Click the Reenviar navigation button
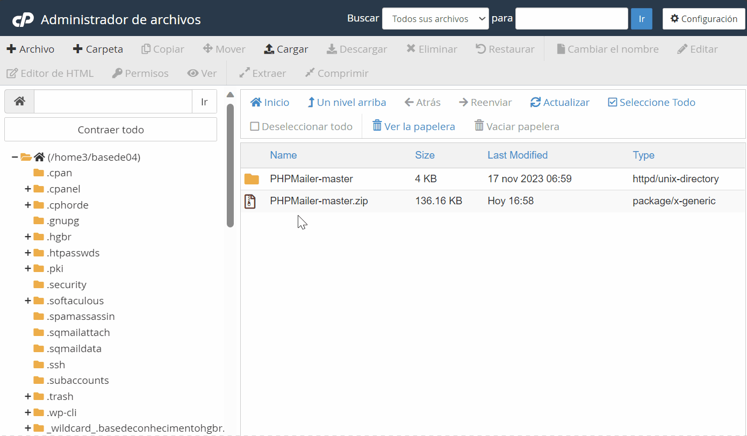The width and height of the screenshot is (747, 436). (x=485, y=102)
